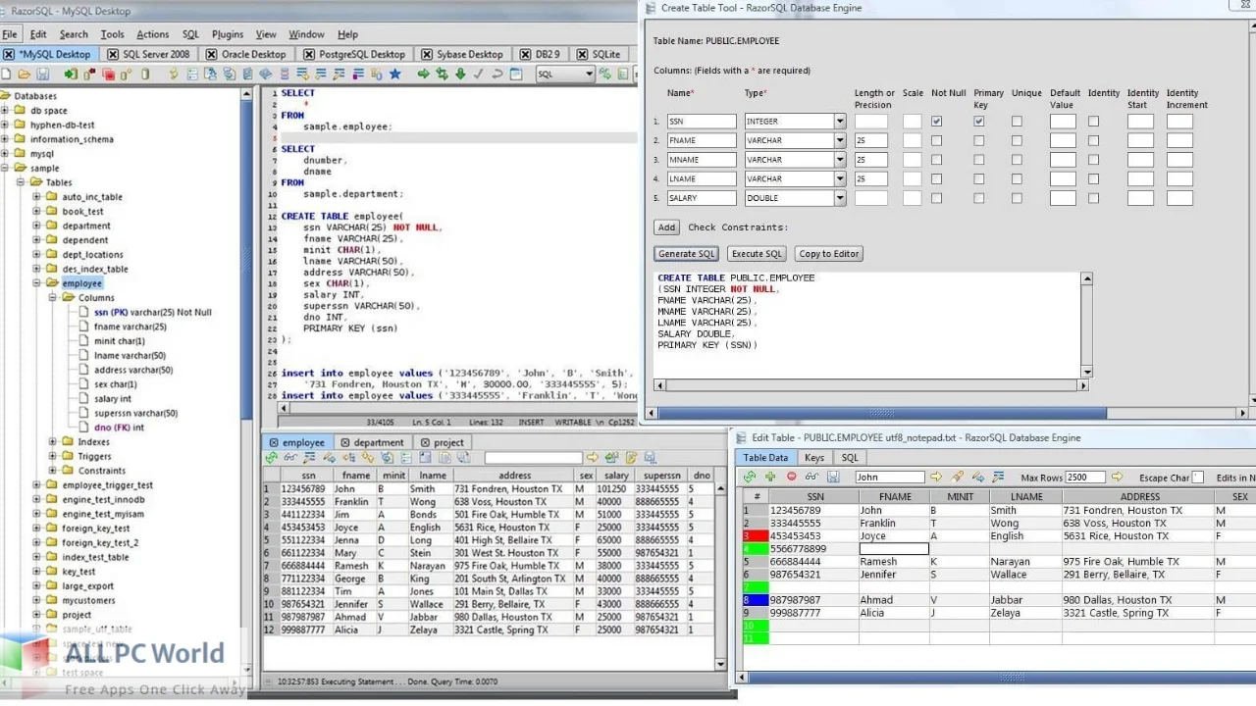The height and width of the screenshot is (706, 1256).
Task: Click arrow icon next to John search field
Action: 935,477
